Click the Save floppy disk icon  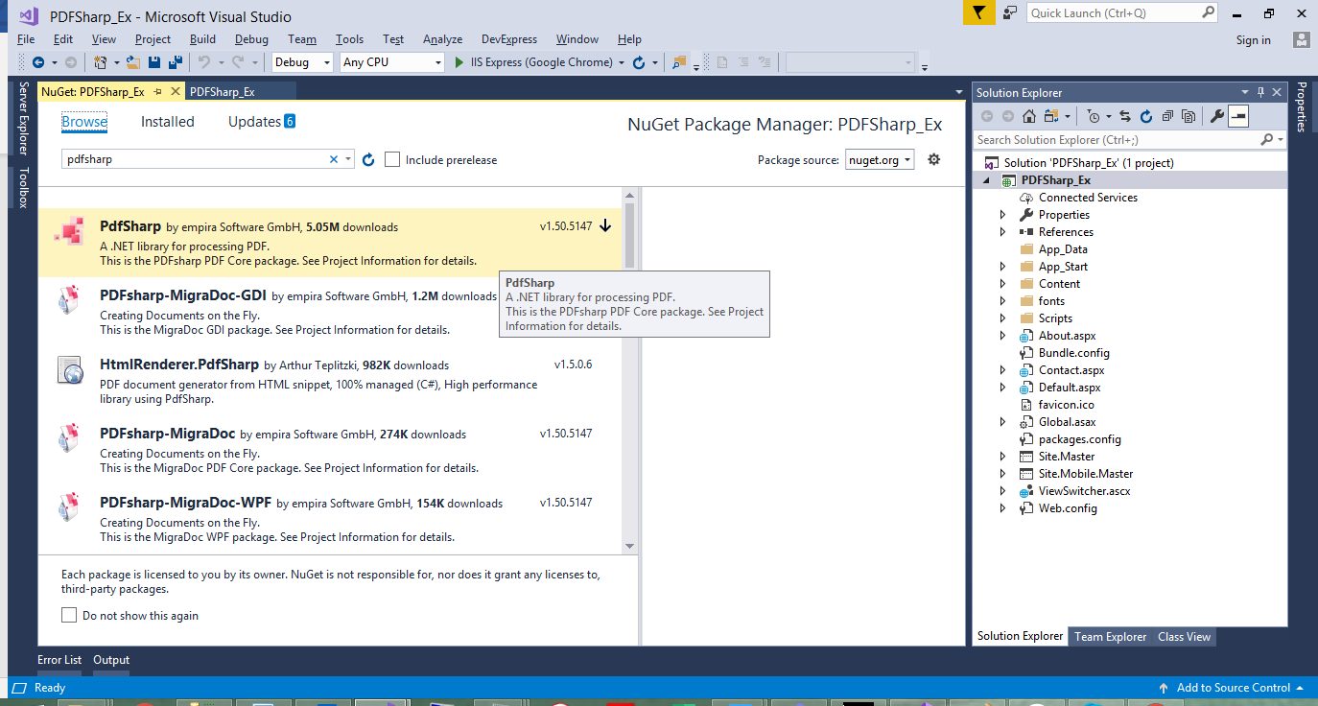coord(154,62)
